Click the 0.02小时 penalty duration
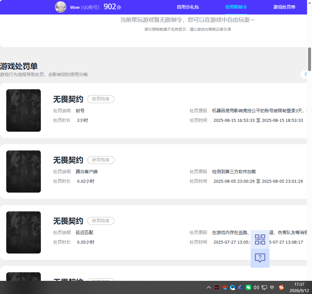The height and width of the screenshot is (294, 312). tap(86, 181)
